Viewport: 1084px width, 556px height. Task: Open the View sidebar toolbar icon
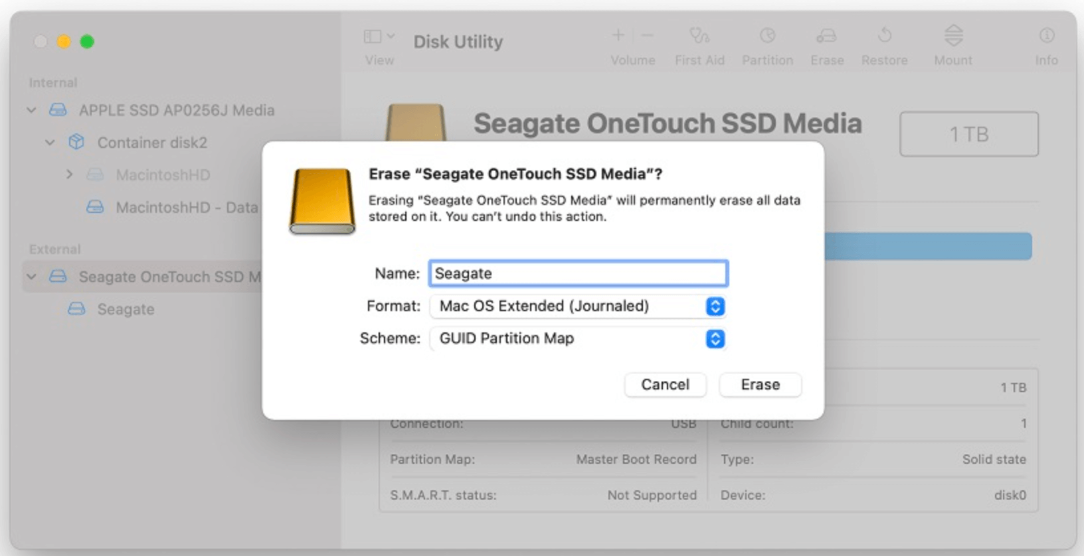click(373, 36)
